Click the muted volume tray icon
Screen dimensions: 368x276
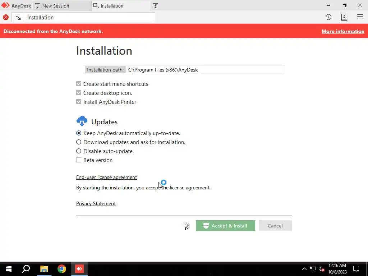(x=321, y=269)
